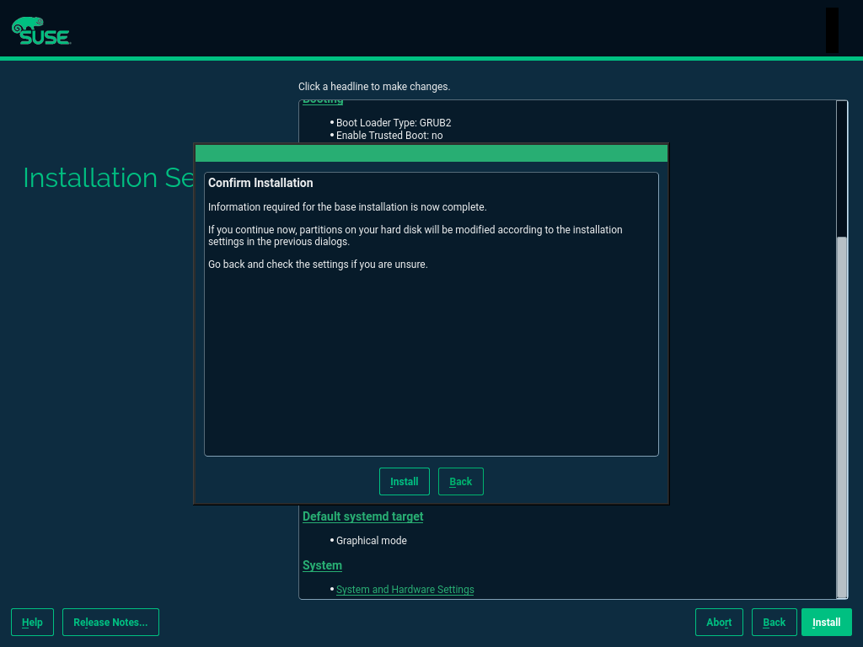
Task: Click the scrollbar track above the thumb
Action: point(841,168)
